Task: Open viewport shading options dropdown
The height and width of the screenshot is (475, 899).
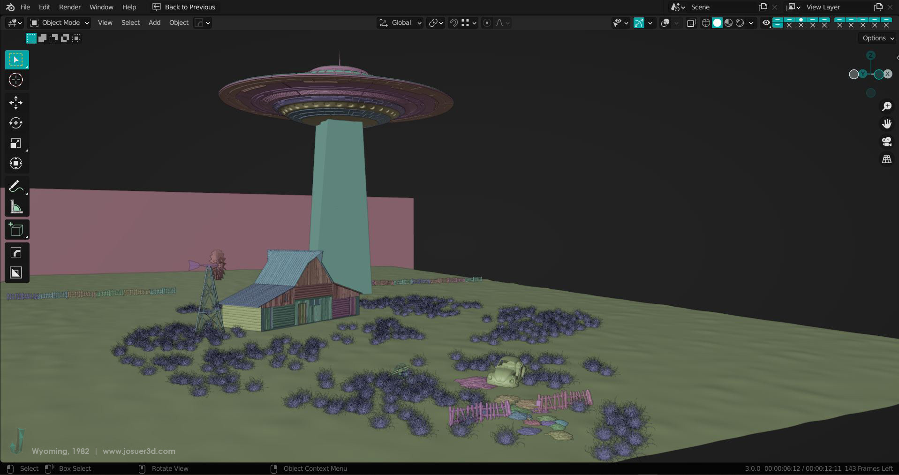Action: 751,23
